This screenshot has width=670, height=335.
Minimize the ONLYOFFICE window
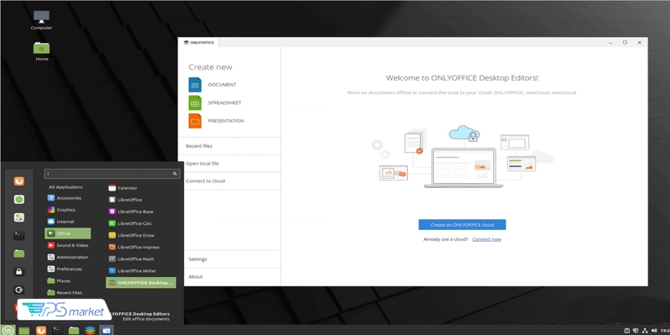[x=610, y=42]
